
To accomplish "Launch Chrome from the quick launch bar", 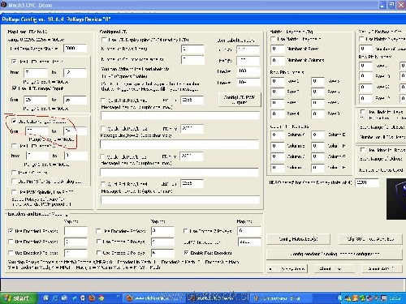I will click(x=101, y=298).
